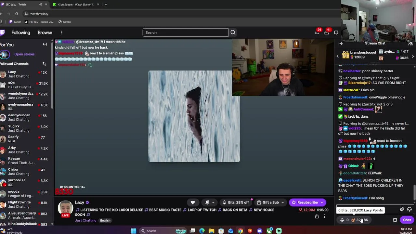Image resolution: width=416 pixels, height=234 pixels.
Task: Open the emote picker smiley icon
Action: coord(409,210)
